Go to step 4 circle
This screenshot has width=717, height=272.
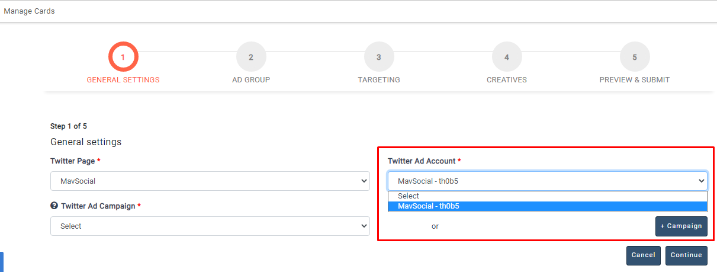507,57
